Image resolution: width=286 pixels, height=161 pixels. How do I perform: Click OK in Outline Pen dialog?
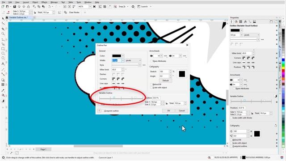(x=168, y=111)
